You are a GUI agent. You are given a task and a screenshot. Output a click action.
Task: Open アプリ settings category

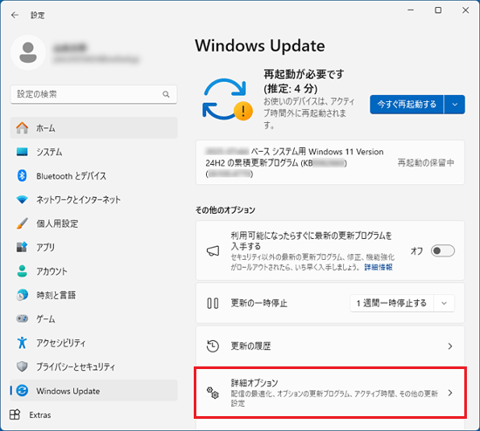pyautogui.click(x=94, y=247)
